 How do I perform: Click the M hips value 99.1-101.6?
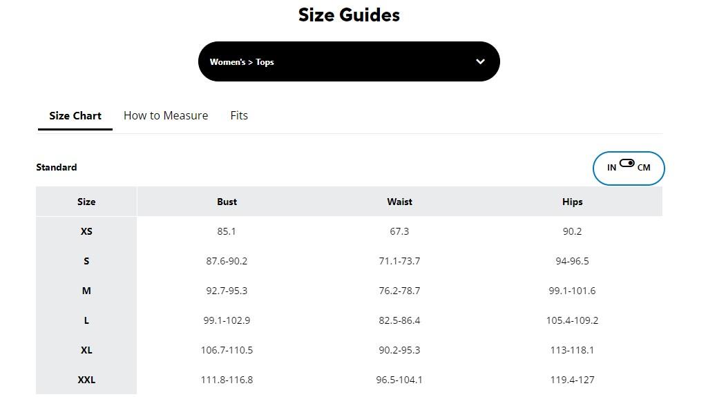(572, 291)
